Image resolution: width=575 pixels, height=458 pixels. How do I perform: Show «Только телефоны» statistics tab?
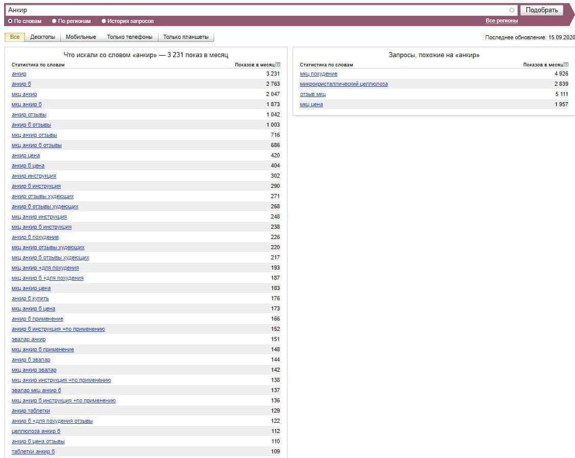click(129, 37)
